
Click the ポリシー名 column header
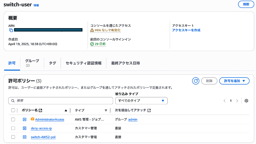point(30,110)
